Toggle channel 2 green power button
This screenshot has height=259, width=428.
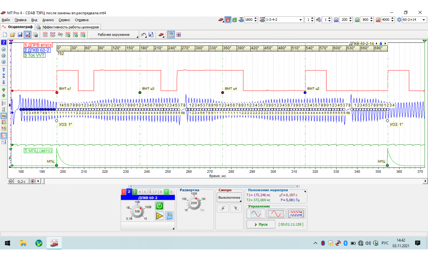click(x=159, y=206)
